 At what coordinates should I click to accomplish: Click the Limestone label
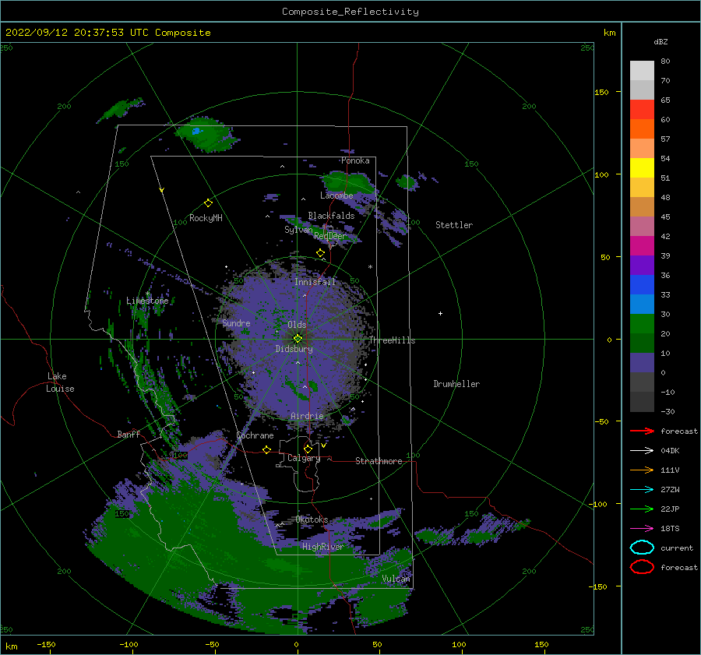(x=147, y=301)
